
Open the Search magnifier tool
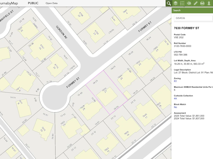click(x=169, y=3)
